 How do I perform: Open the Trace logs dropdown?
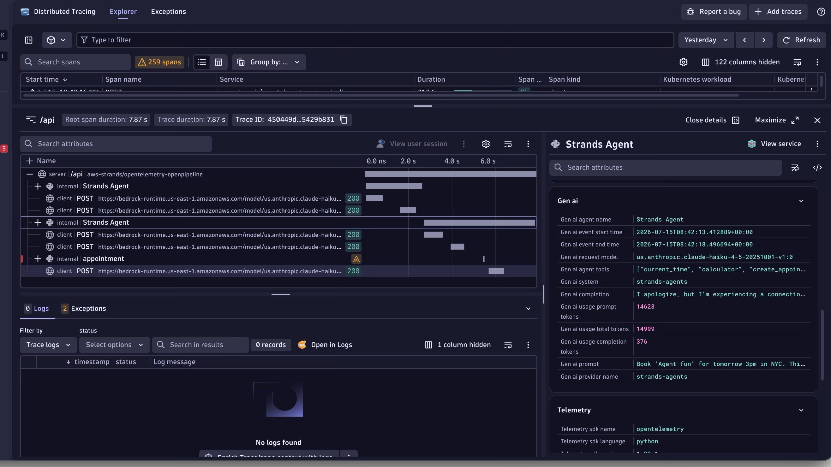(48, 345)
